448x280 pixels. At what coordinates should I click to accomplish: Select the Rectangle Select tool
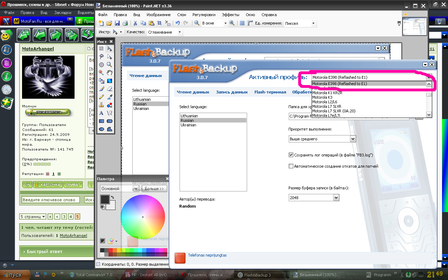pyautogui.click(x=101, y=49)
